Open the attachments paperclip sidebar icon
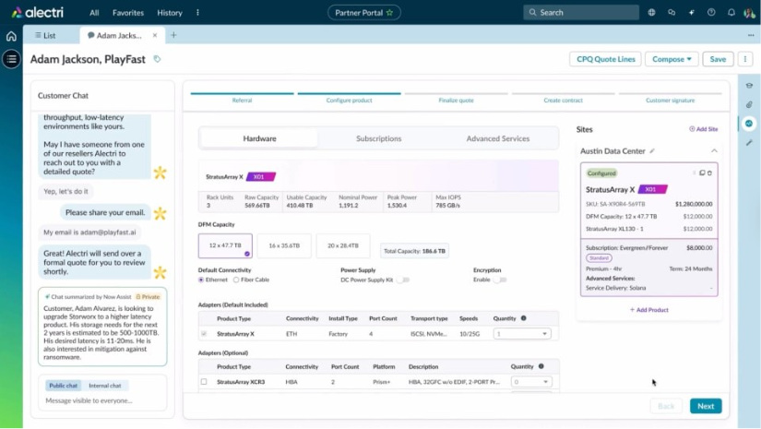 (x=749, y=104)
